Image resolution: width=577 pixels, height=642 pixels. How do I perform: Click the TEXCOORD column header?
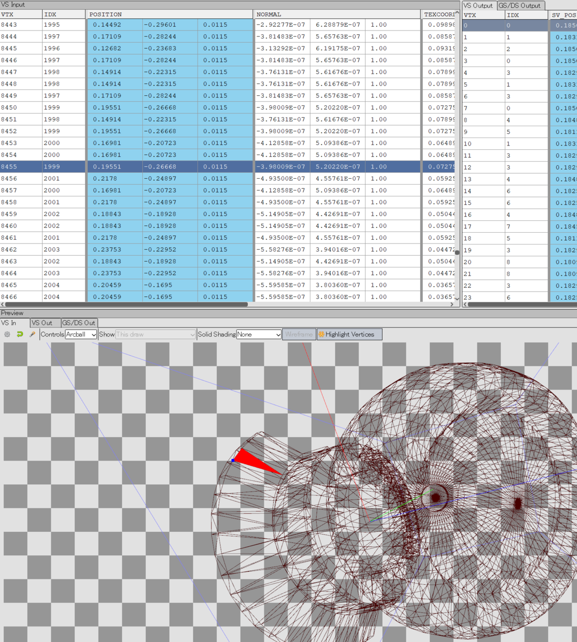click(x=438, y=14)
